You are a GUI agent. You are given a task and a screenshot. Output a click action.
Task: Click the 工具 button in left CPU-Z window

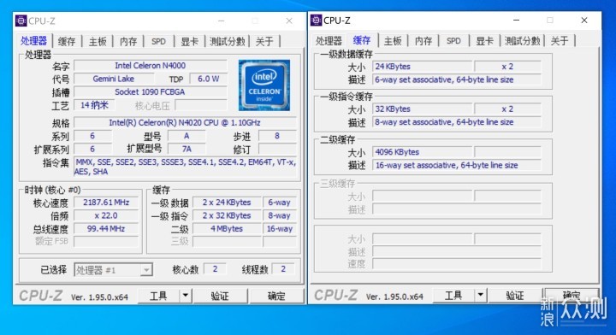pos(158,296)
